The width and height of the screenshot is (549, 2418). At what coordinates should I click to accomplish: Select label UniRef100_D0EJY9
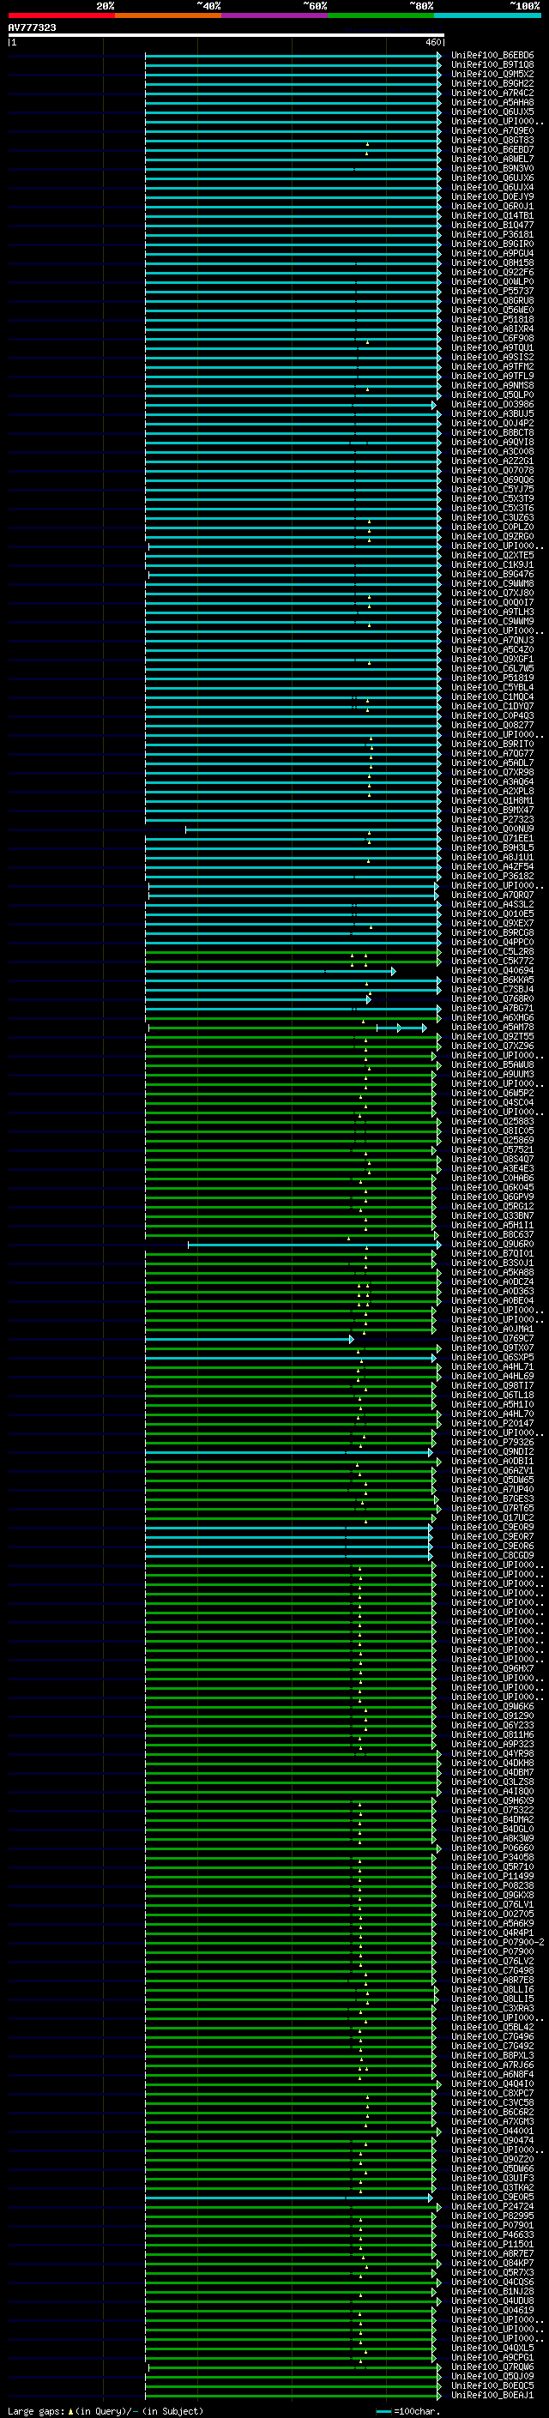coord(492,197)
